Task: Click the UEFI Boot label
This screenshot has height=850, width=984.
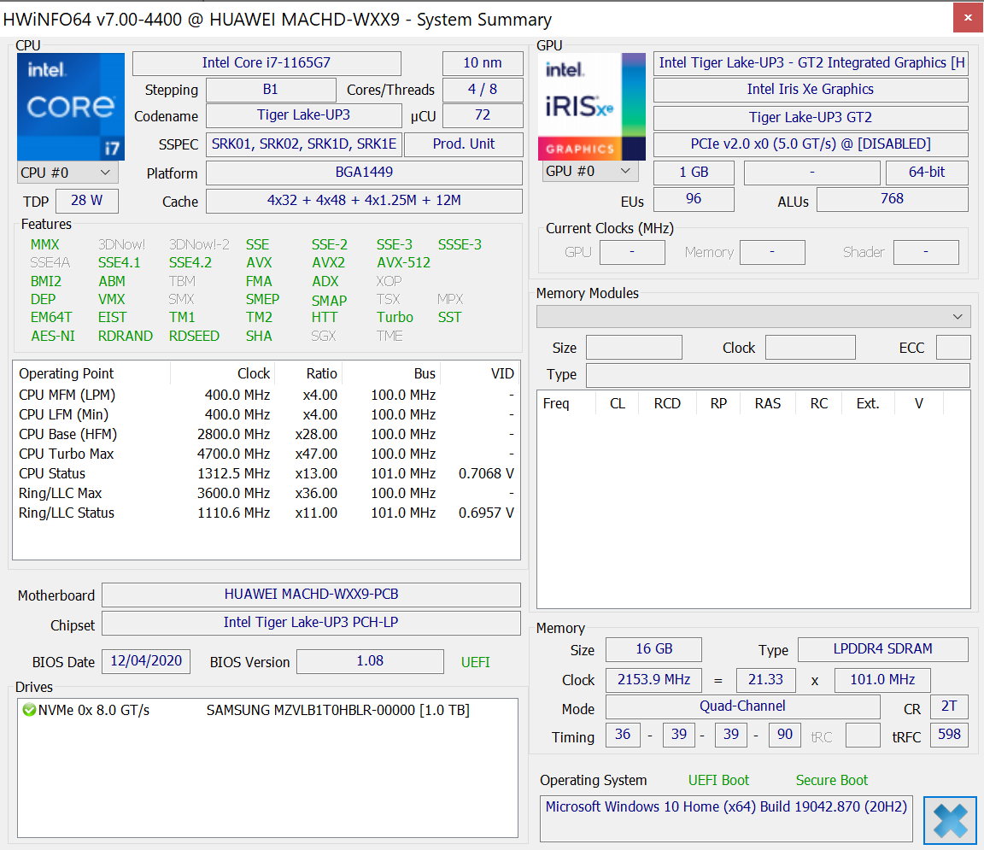Action: click(719, 780)
